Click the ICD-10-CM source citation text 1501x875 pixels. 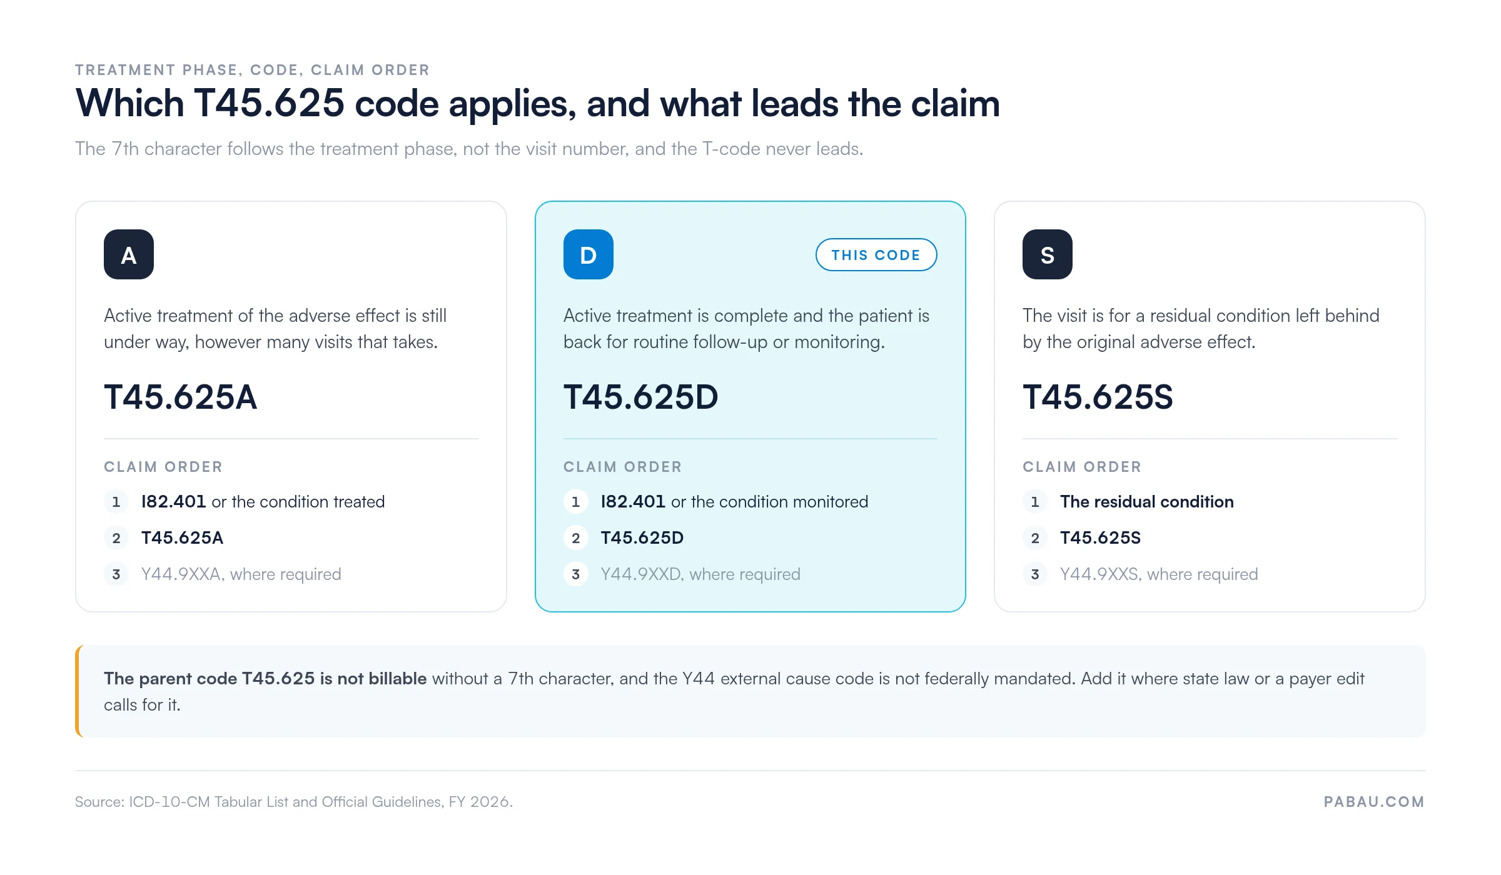point(294,802)
